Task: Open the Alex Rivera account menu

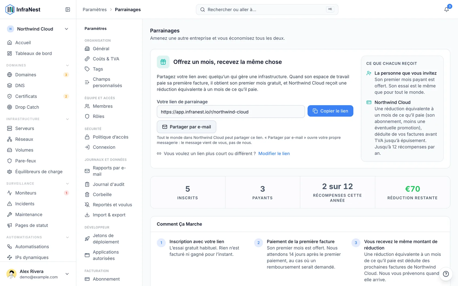Action: pyautogui.click(x=38, y=274)
